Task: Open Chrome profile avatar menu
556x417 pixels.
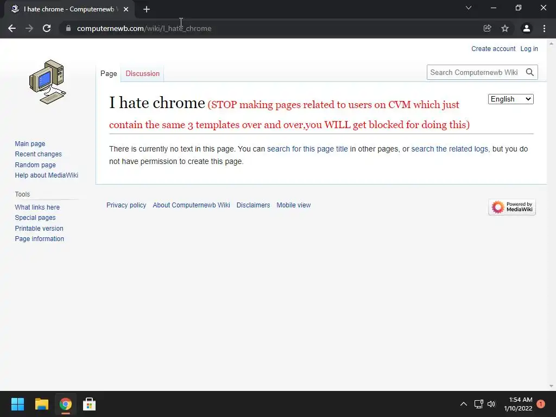Action: (527, 28)
